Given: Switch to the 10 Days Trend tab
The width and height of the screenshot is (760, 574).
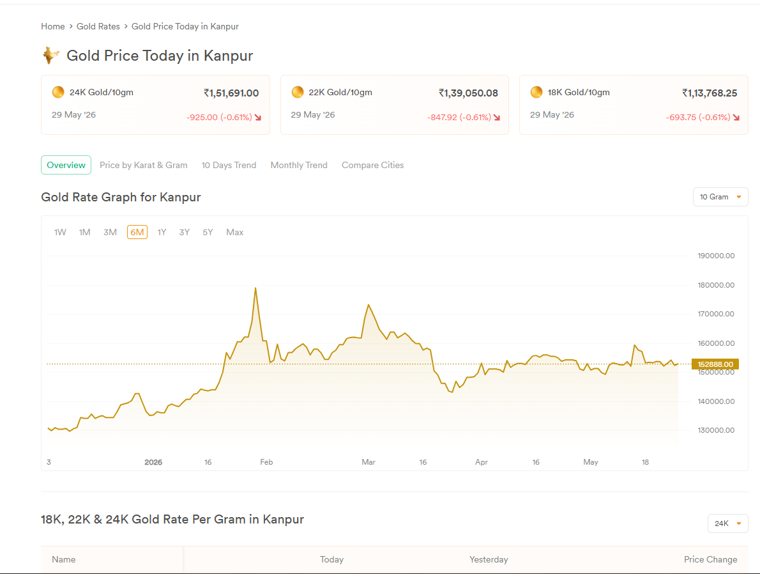Looking at the screenshot, I should (x=229, y=165).
